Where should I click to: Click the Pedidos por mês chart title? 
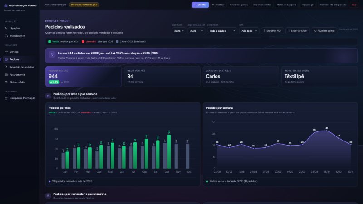[60, 108]
